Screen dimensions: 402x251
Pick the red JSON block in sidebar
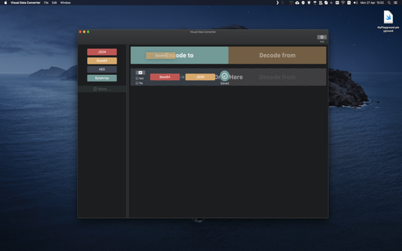pyautogui.click(x=102, y=52)
